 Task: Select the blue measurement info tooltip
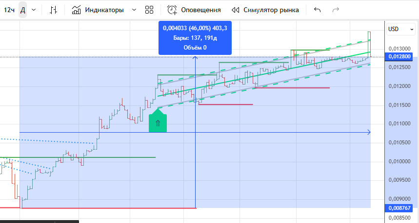(195, 38)
